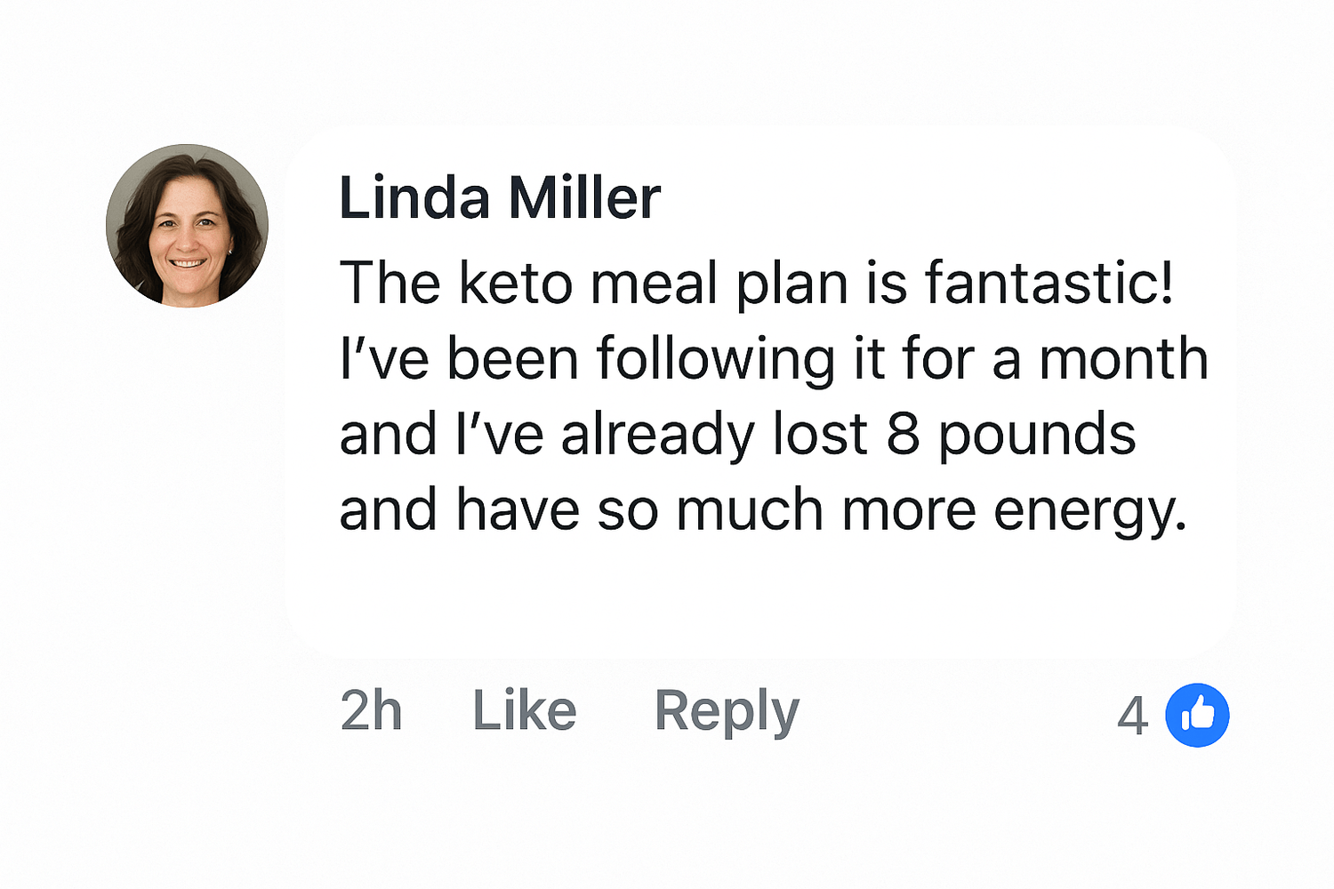Click the word 'fantastic!' in the comment
Image resolution: width=1334 pixels, height=889 pixels.
1049,283
